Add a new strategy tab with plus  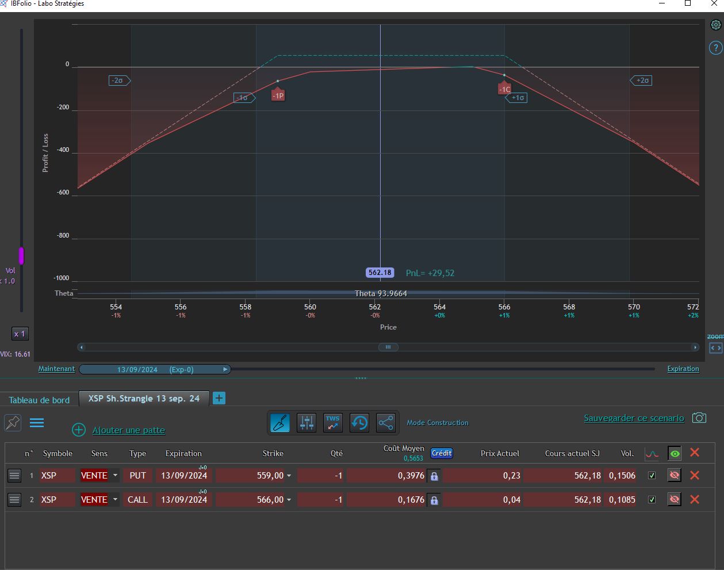pos(219,398)
